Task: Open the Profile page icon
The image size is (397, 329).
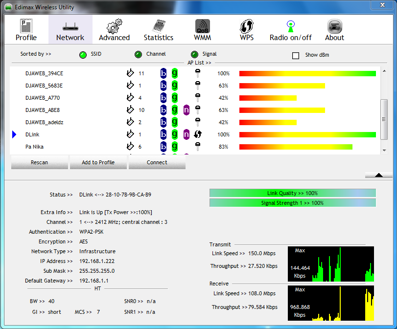Action: point(26,26)
